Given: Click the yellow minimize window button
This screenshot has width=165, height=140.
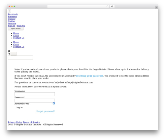Looking at the screenshot, I should point(12,7).
